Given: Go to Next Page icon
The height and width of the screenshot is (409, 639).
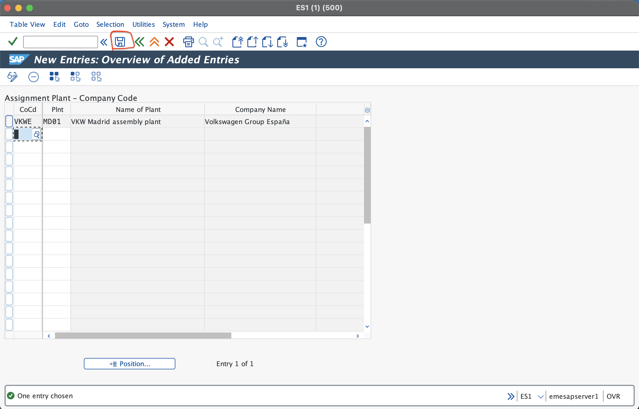Looking at the screenshot, I should coord(268,42).
